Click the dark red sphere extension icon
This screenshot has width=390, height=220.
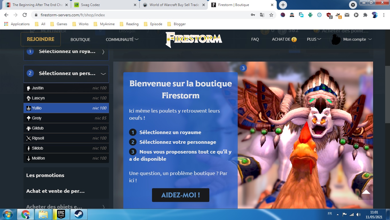click(283, 15)
